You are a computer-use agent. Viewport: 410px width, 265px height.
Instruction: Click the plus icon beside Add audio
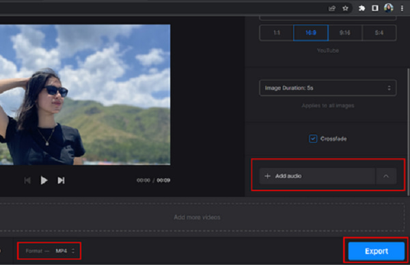coord(267,176)
